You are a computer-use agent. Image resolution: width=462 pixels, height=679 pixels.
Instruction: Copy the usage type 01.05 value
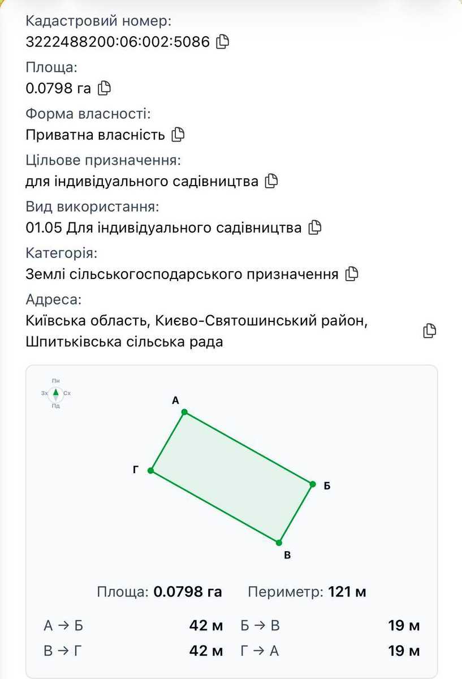pos(315,227)
